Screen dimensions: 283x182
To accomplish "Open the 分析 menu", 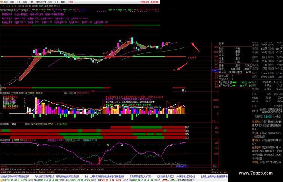I will pos(31,2).
